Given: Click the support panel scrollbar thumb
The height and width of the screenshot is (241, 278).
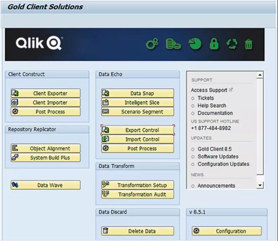Looking at the screenshot, I should tap(260, 126).
